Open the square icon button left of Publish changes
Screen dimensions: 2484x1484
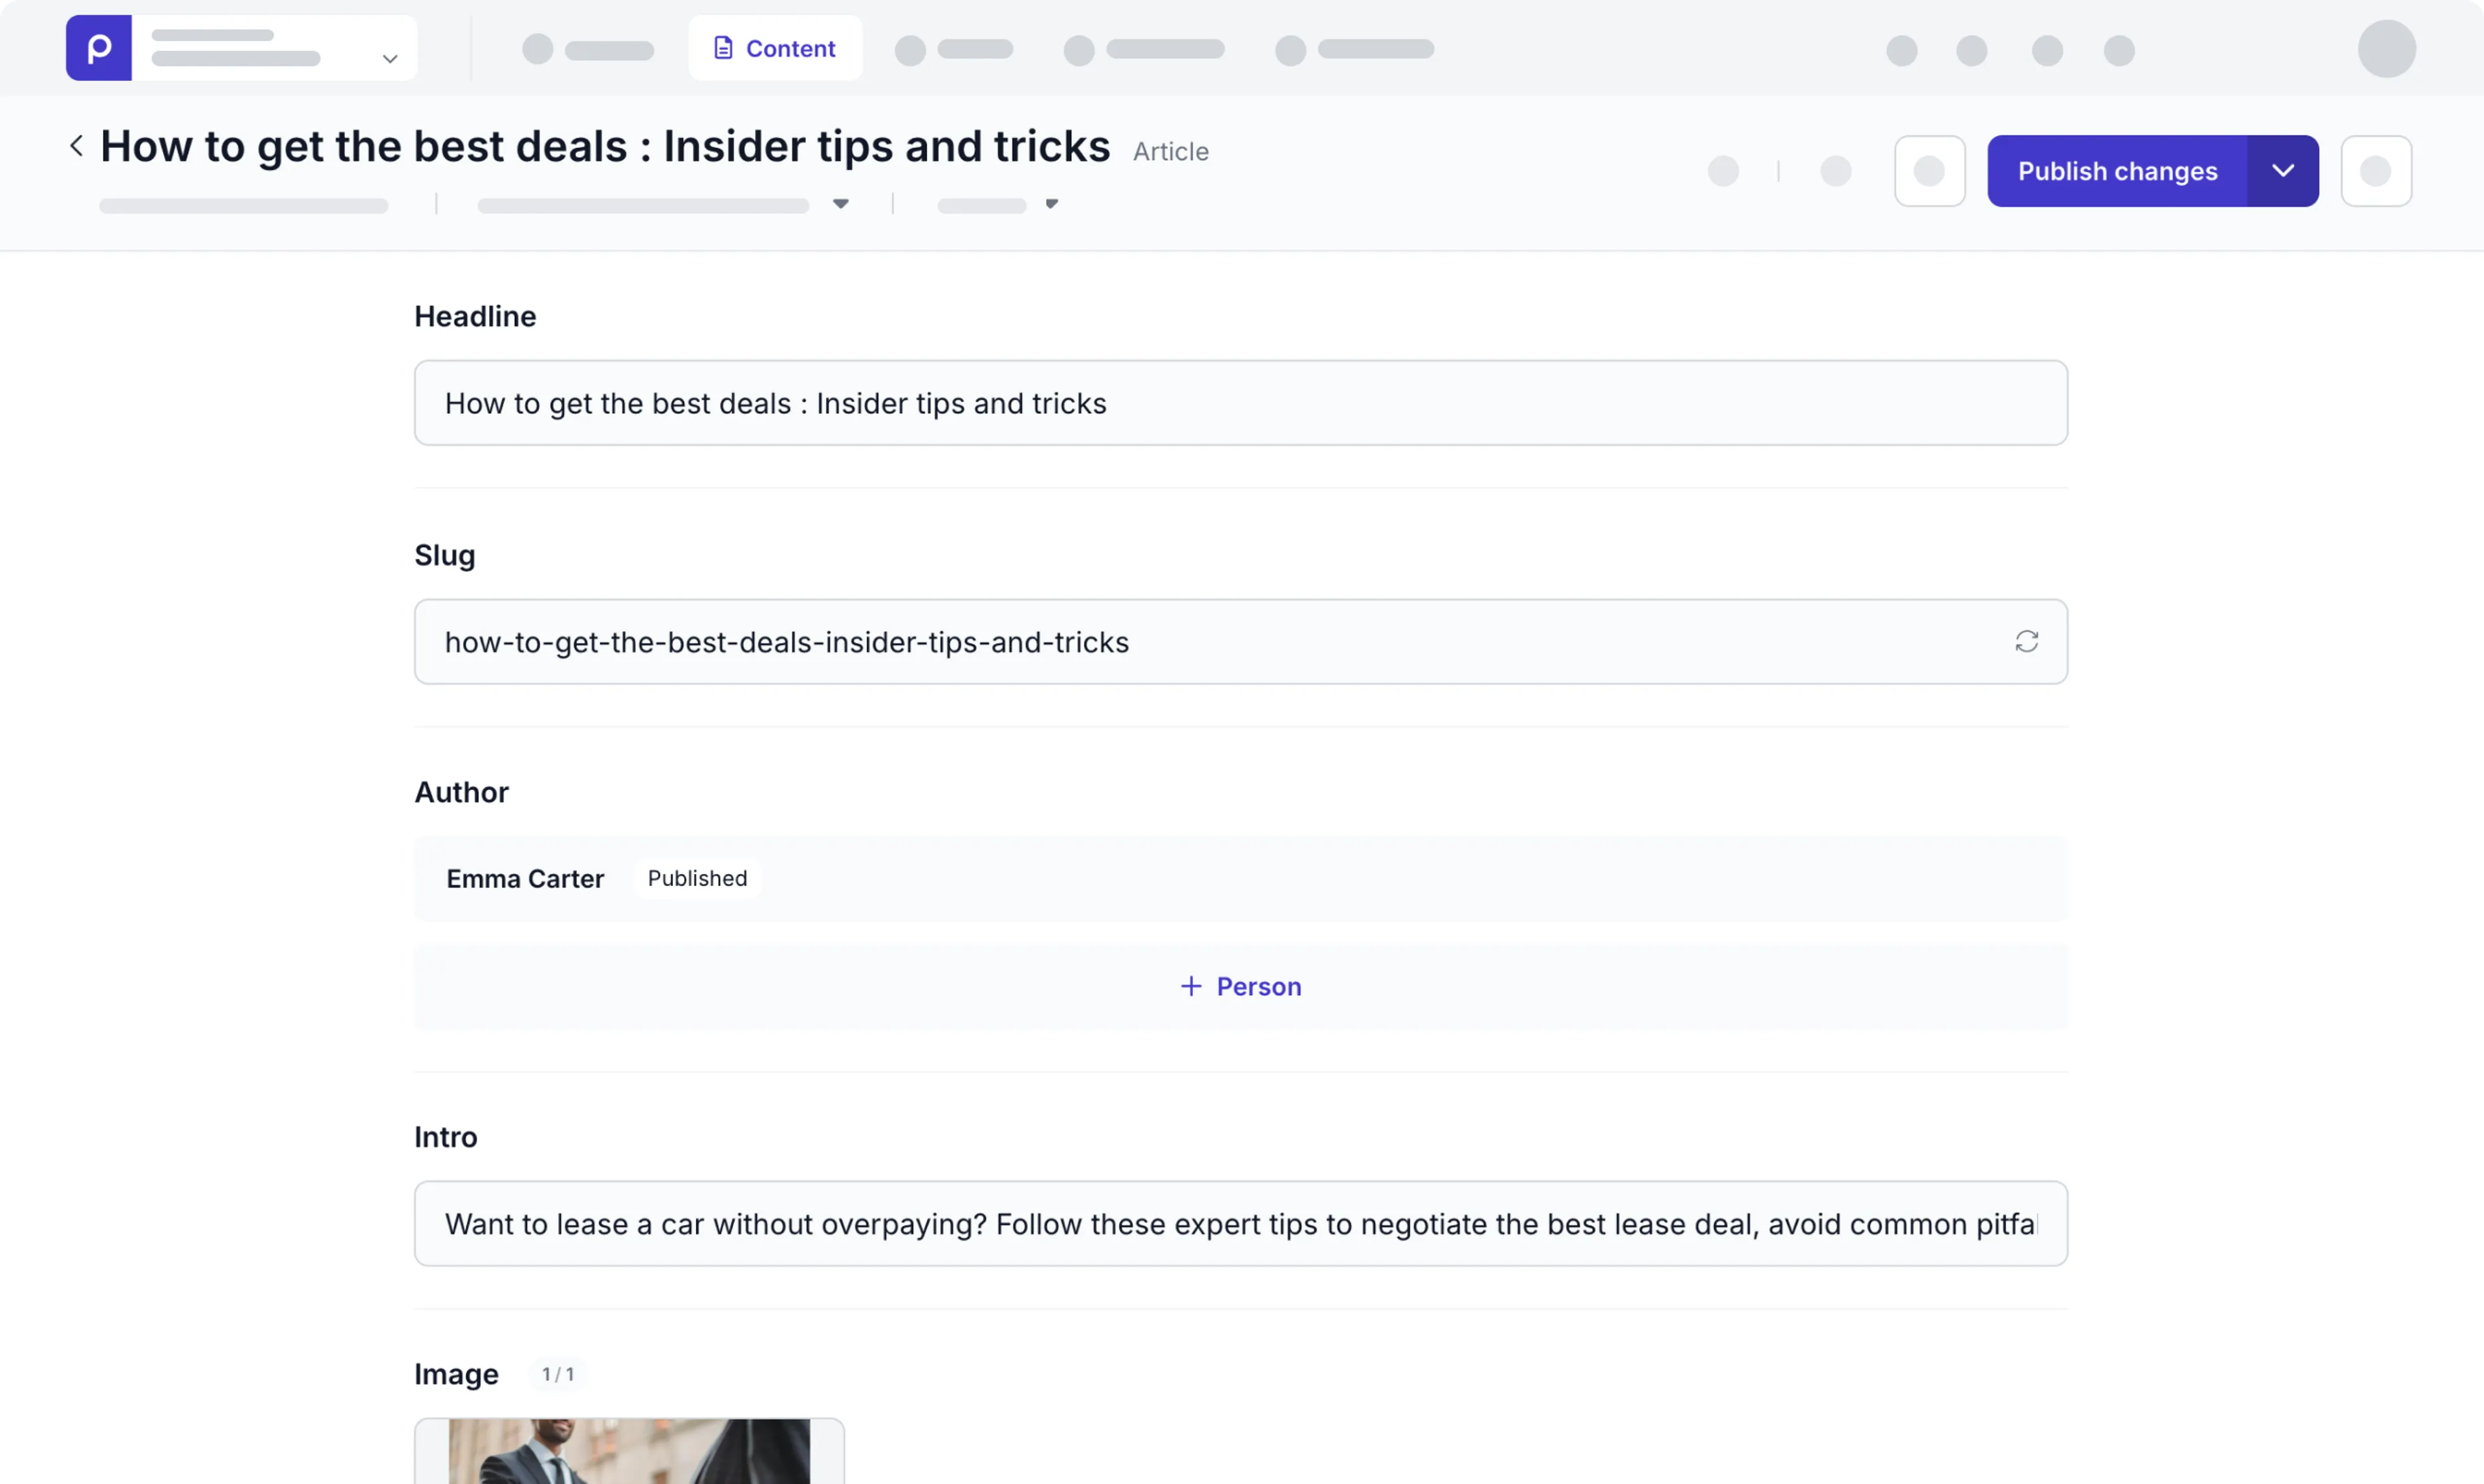pyautogui.click(x=1929, y=171)
